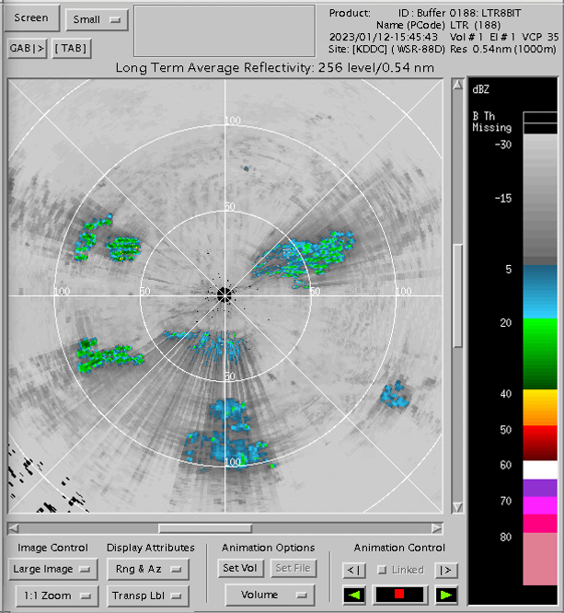Stop animation with red square button
The image size is (564, 613).
pos(399,595)
